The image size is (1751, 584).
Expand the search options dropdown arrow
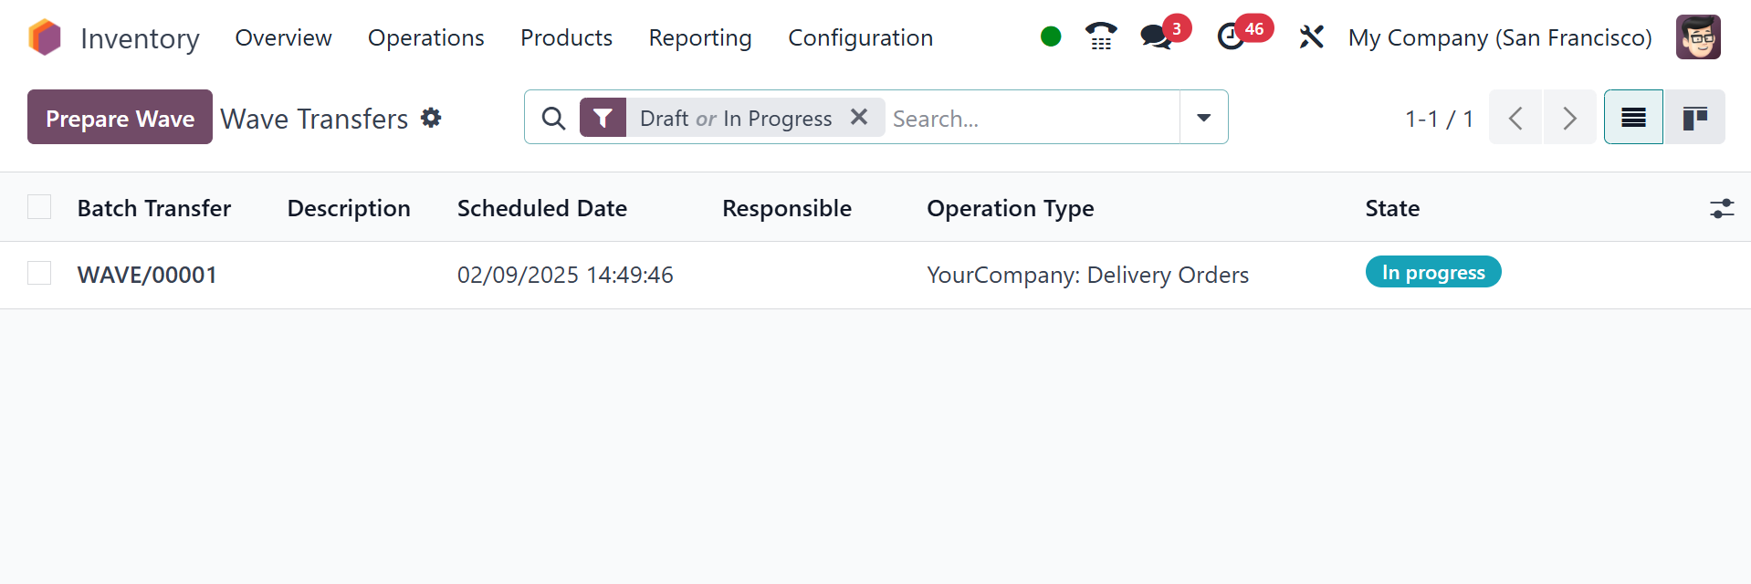pos(1204,118)
